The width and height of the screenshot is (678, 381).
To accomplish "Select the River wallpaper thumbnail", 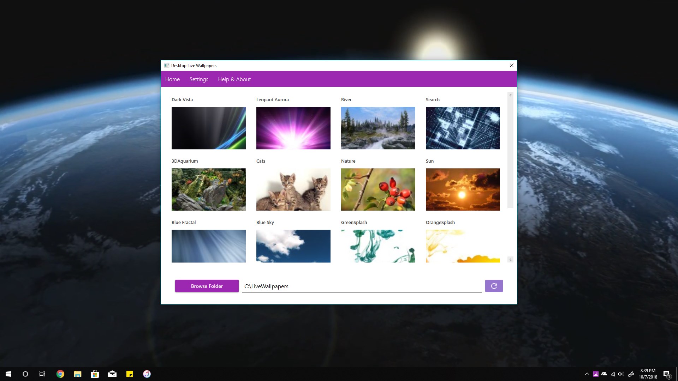I will (377, 128).
